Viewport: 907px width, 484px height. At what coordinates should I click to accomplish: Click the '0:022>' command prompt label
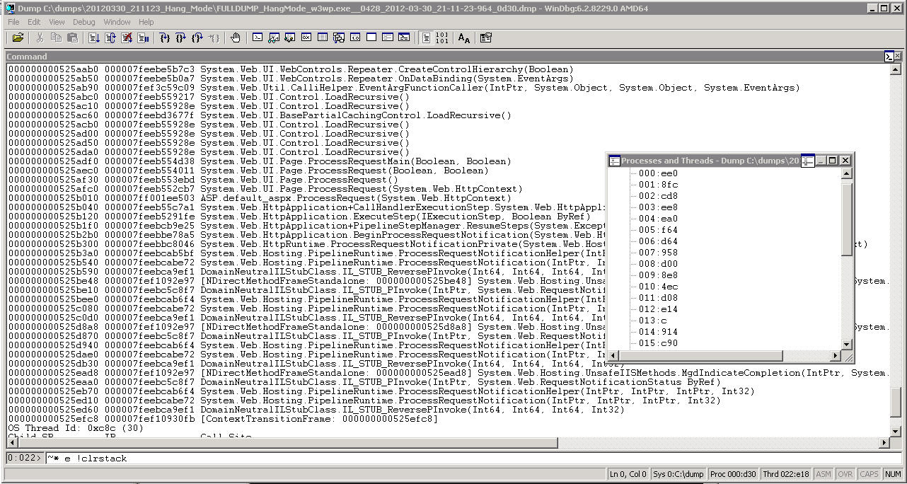25,458
